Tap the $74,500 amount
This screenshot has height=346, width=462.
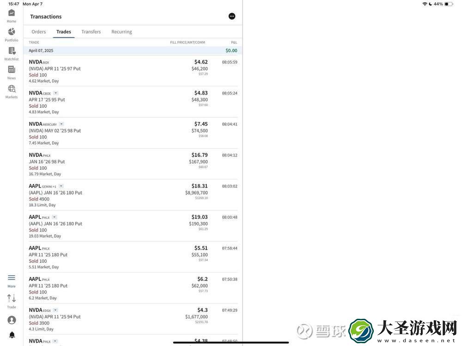pyautogui.click(x=200, y=131)
